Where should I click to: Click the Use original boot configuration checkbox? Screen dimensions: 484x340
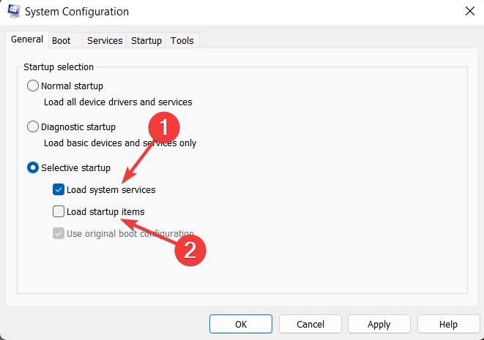pos(59,233)
